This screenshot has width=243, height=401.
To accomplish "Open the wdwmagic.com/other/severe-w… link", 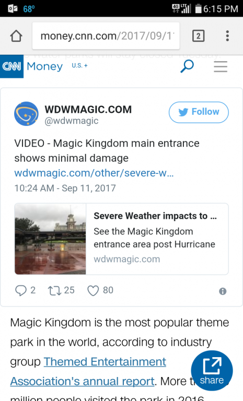I will [x=94, y=173].
